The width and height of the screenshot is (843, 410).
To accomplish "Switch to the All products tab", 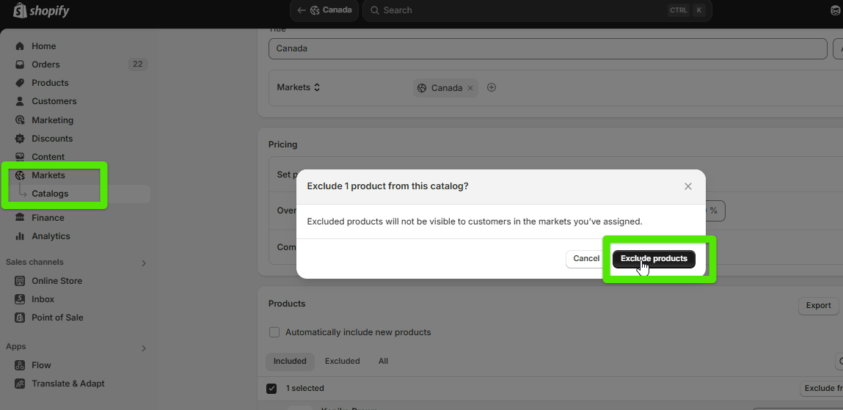I will click(383, 361).
